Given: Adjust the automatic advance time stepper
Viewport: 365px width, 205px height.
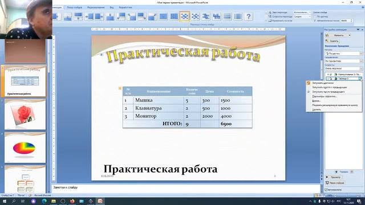Looking at the screenshot, I should coord(352,20).
